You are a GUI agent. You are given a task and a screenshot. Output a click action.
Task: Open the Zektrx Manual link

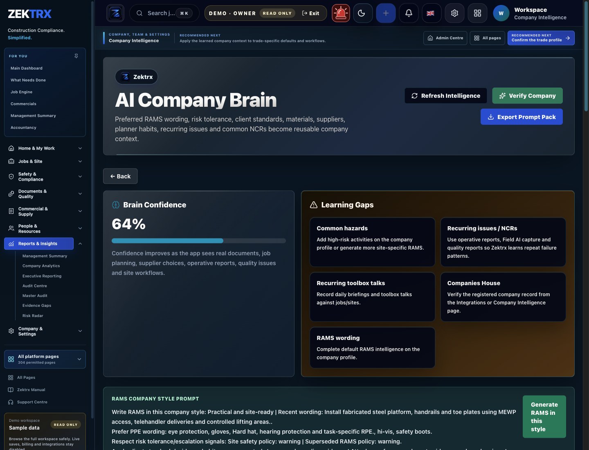coord(31,390)
